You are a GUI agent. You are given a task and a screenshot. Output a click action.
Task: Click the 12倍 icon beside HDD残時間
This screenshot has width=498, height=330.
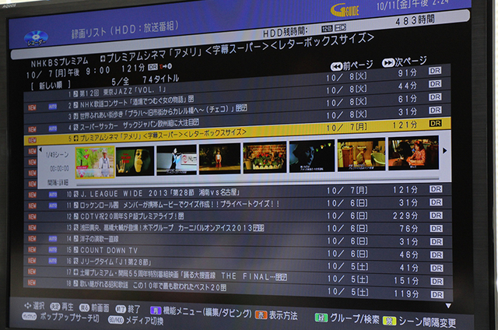tap(327, 29)
